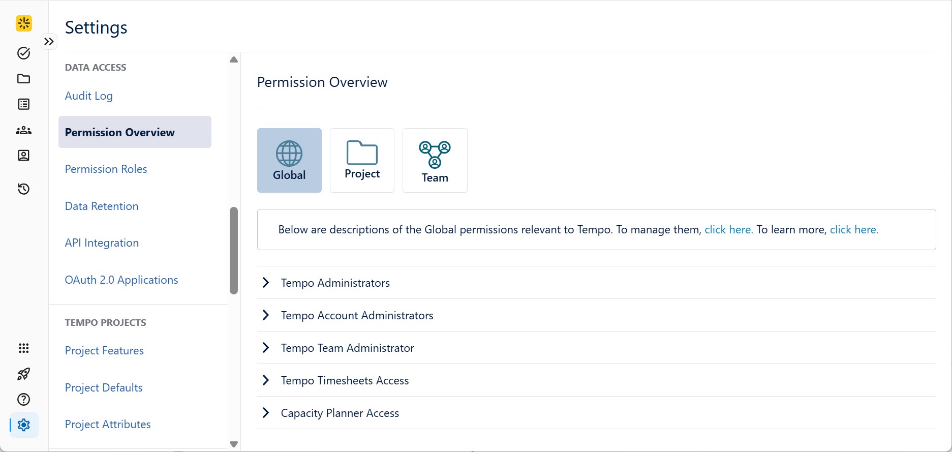Switch to the Team permissions view

coord(435,160)
